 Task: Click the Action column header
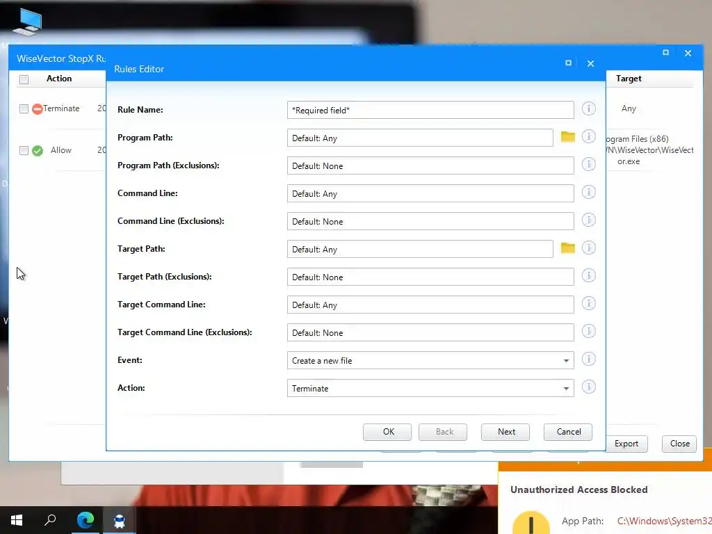click(59, 79)
